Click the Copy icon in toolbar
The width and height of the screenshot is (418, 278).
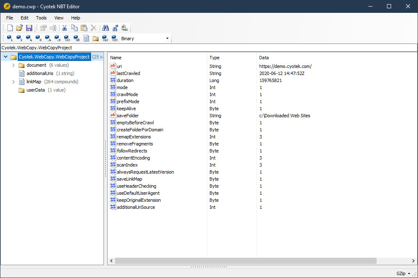(74, 28)
